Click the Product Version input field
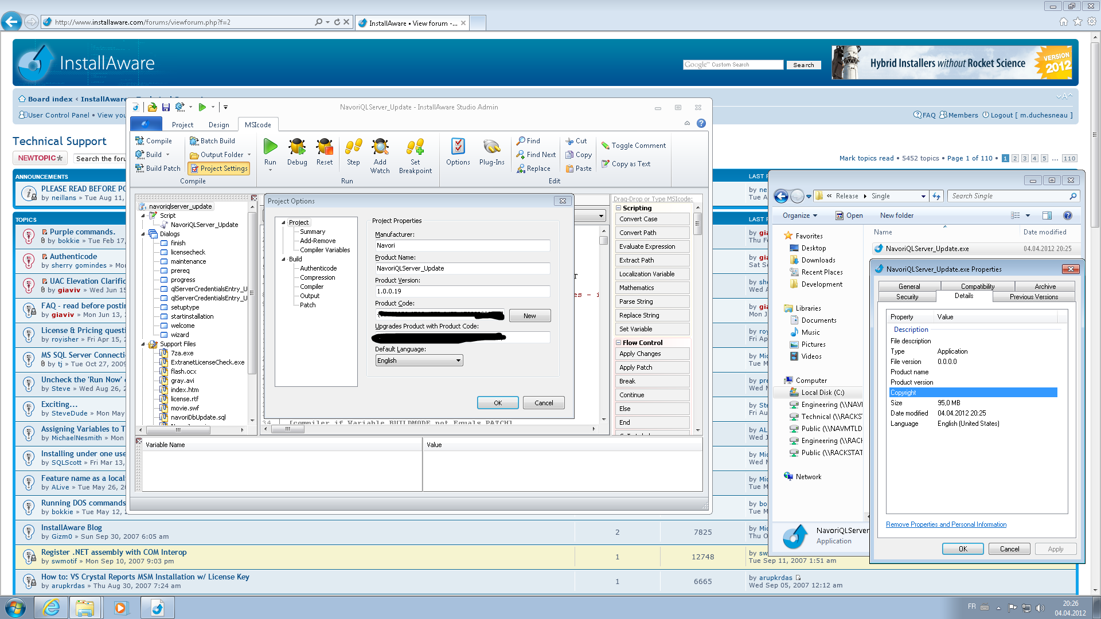The image size is (1101, 619). [462, 291]
